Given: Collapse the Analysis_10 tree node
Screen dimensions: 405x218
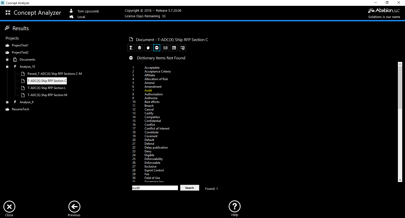Looking at the screenshot, I should pyautogui.click(x=7, y=67).
